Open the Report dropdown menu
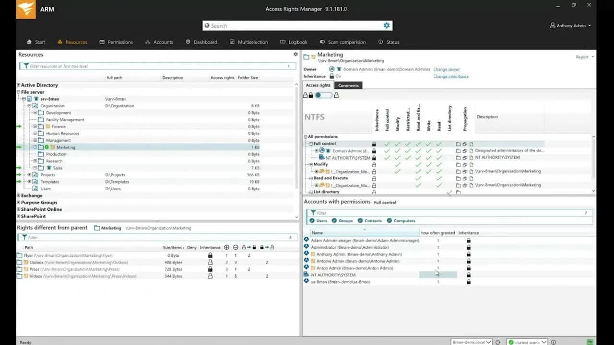614x345 pixels. click(x=585, y=57)
